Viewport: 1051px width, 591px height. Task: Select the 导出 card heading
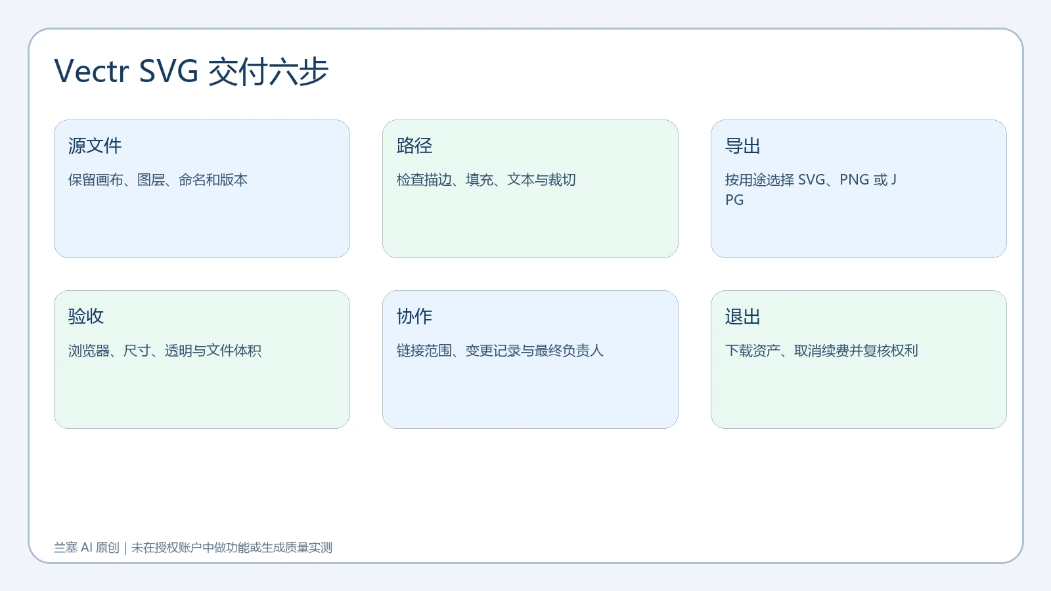(x=743, y=146)
